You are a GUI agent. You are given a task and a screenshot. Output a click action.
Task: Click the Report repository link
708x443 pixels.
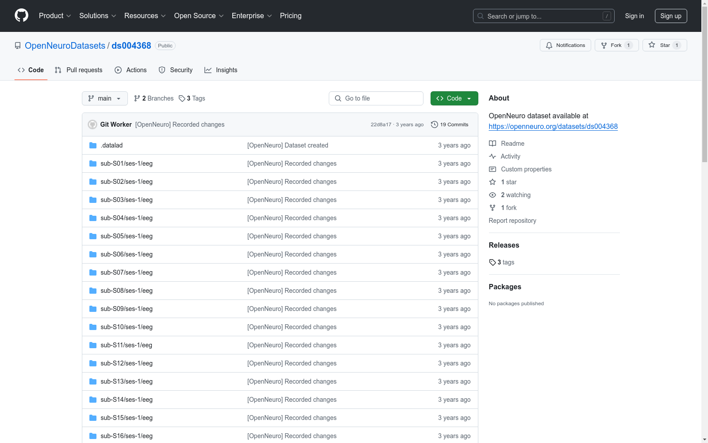512,221
